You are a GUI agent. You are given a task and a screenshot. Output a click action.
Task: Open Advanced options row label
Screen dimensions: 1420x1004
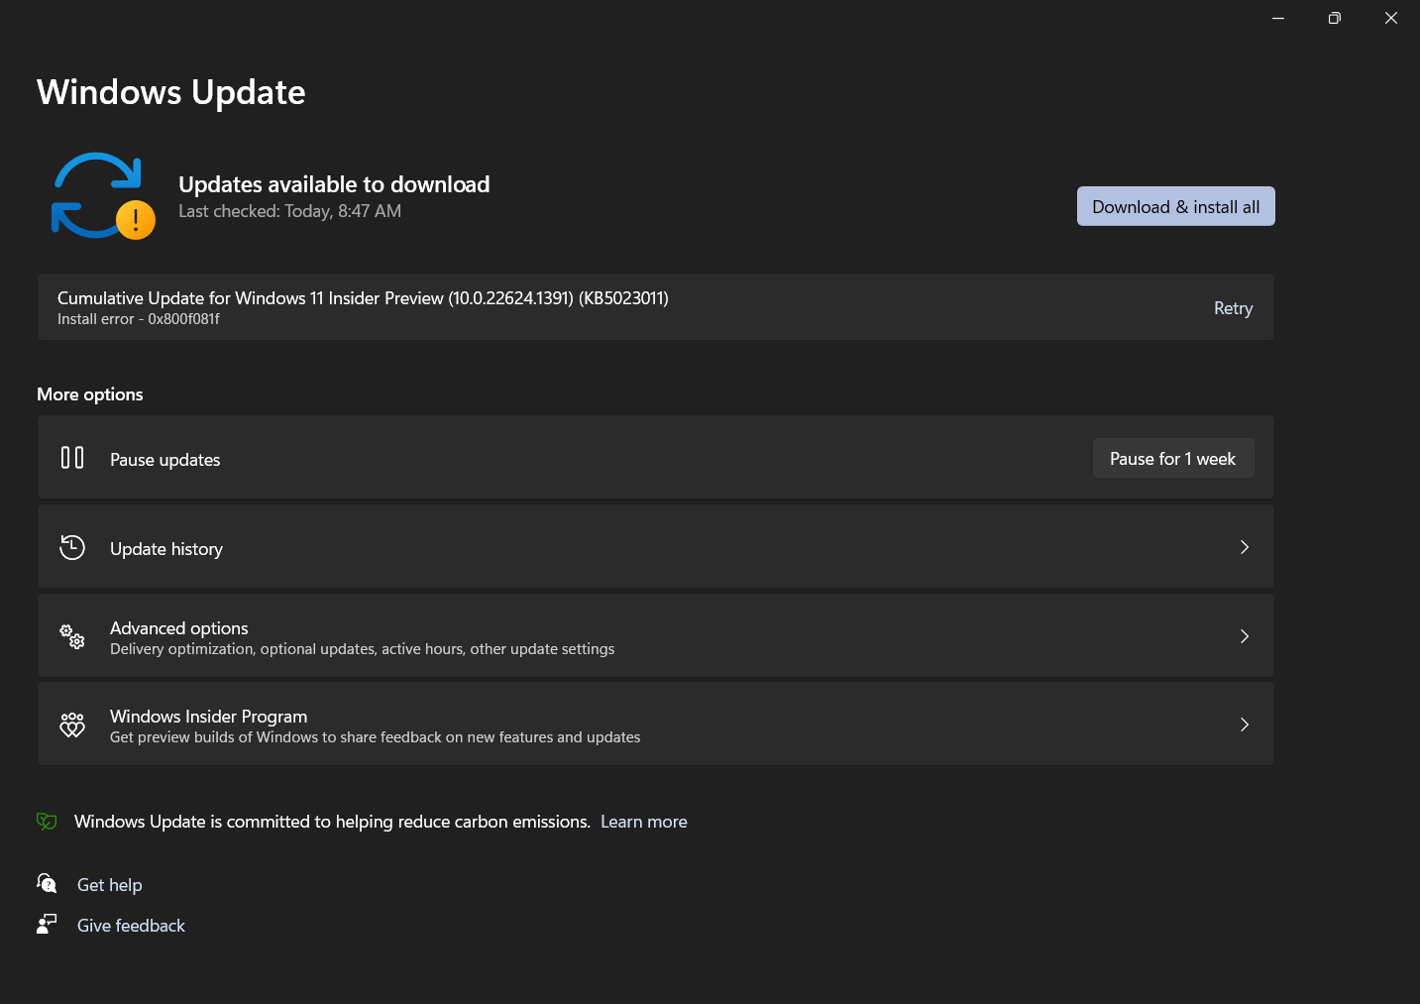pos(179,628)
